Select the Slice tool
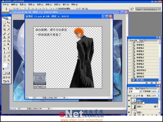This screenshot has height=122, width=163. [8, 29]
